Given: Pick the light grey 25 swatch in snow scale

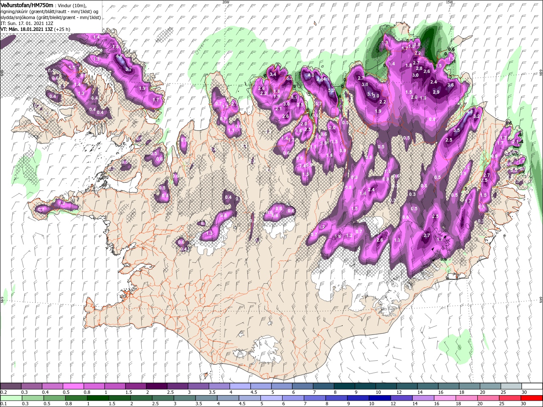Looking at the screenshot, I should (511, 386).
